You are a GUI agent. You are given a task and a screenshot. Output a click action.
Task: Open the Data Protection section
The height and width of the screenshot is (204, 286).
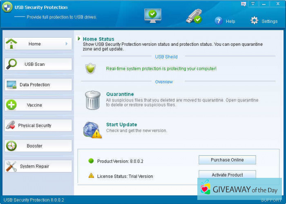[38, 85]
